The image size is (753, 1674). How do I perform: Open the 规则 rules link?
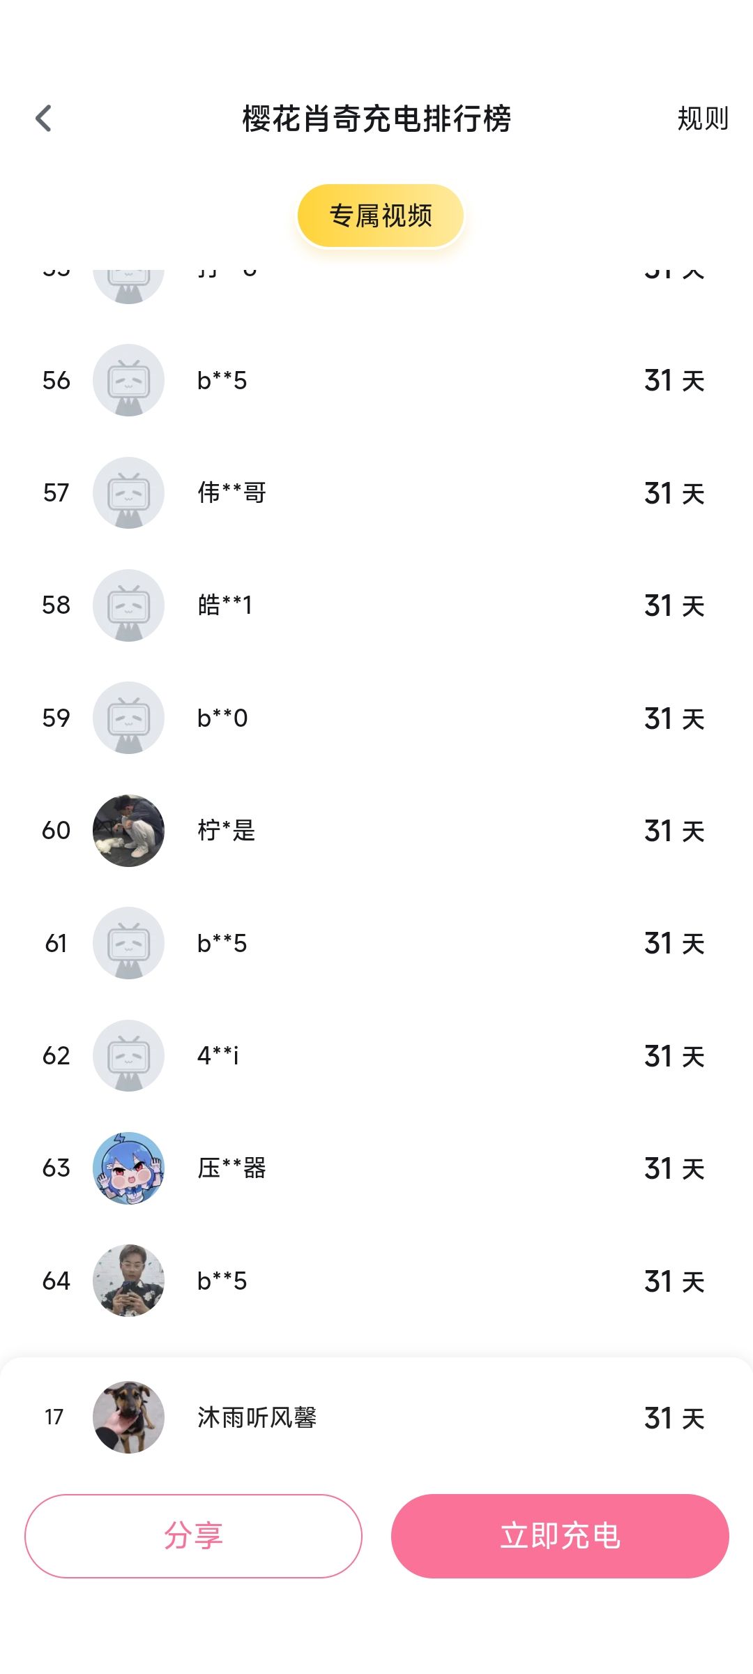click(702, 119)
